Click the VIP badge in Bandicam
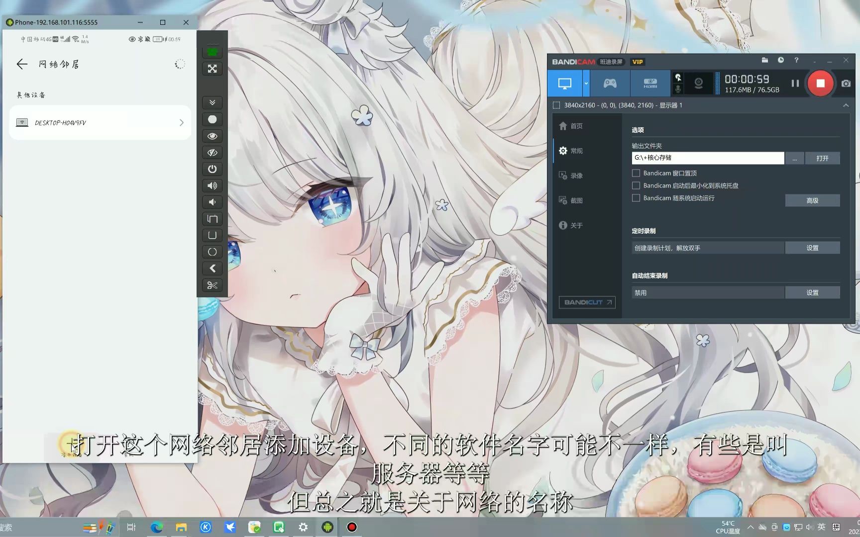Viewport: 860px width, 537px height. click(x=637, y=62)
